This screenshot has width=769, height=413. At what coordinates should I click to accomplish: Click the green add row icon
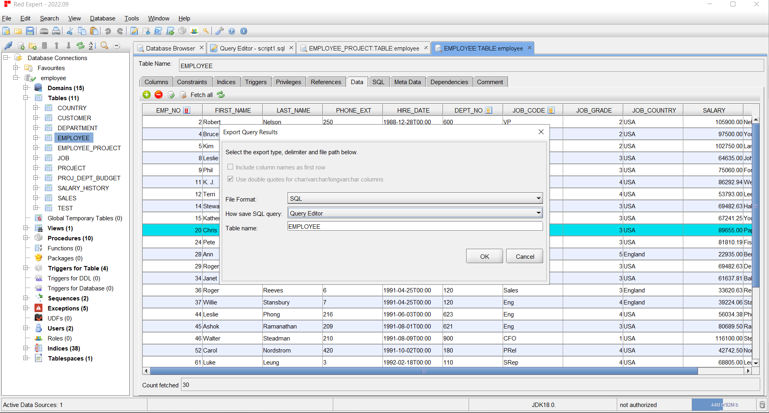pyautogui.click(x=147, y=95)
